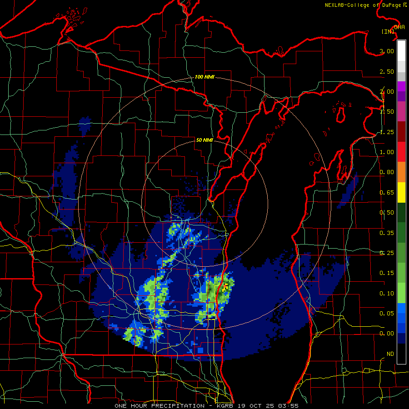The width and height of the screenshot is (409, 409).
Task: Pick the dark red 1.25 legend color
Action: point(401,132)
